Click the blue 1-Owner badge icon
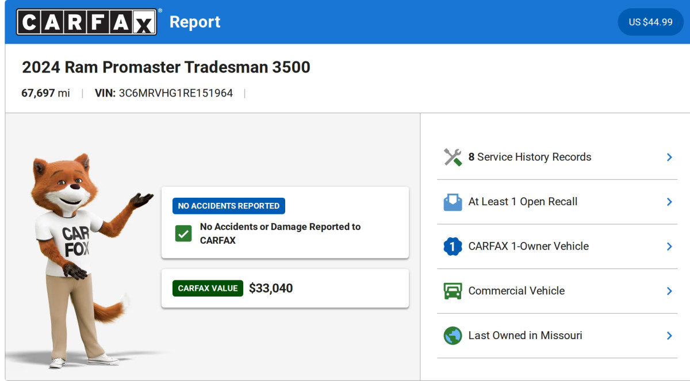Screen dimensions: 690x381 [x=452, y=246]
